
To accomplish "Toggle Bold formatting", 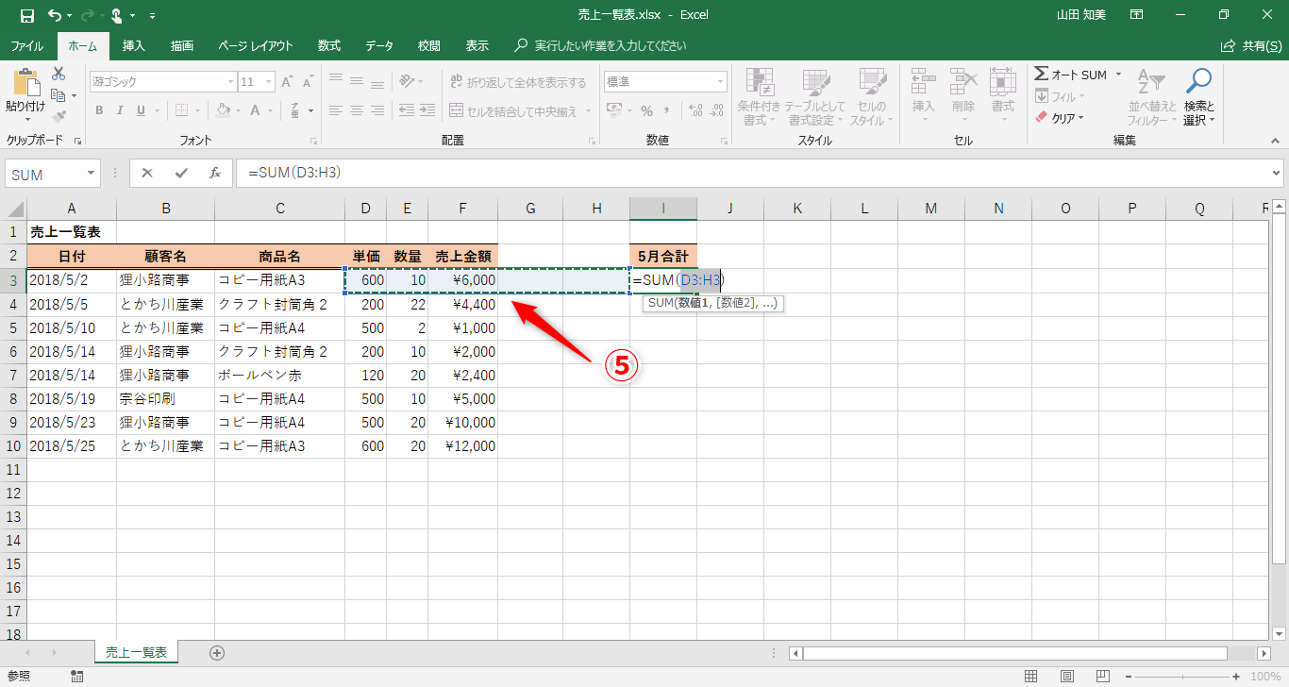I will (99, 110).
